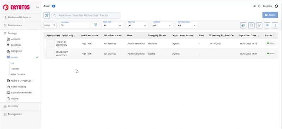
Task: Apply the location filter funnel icon
Action: (x=96, y=25)
